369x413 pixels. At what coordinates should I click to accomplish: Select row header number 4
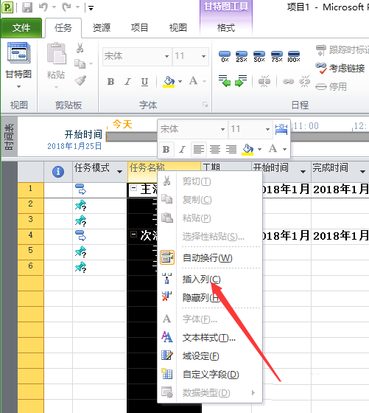30,235
